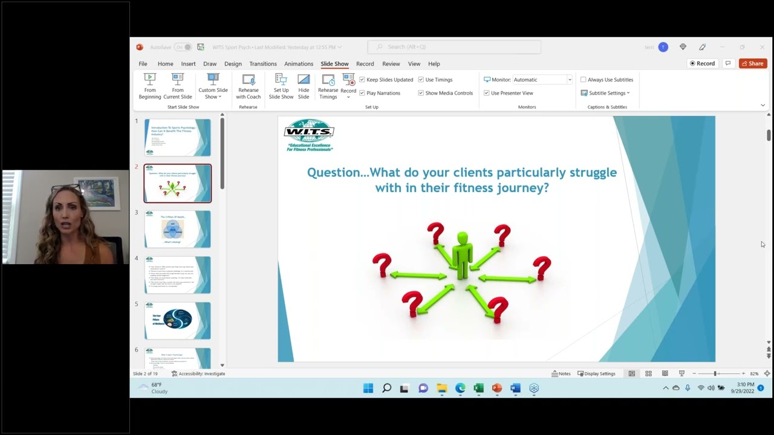Enable Always Use Subtitles
Viewport: 774px width, 435px height.
tap(583, 80)
